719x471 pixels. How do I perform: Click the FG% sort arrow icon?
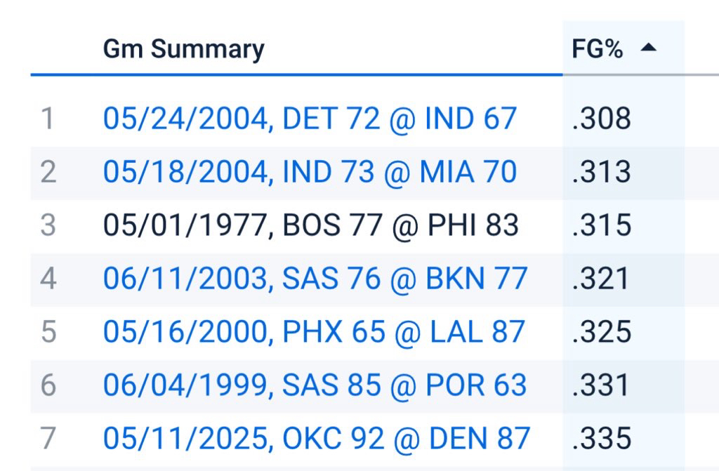click(648, 49)
